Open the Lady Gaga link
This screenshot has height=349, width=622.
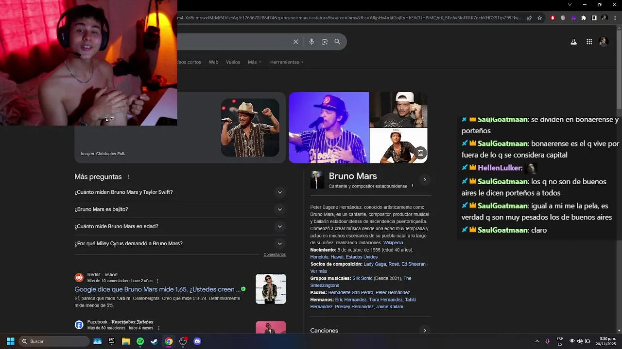click(x=375, y=264)
